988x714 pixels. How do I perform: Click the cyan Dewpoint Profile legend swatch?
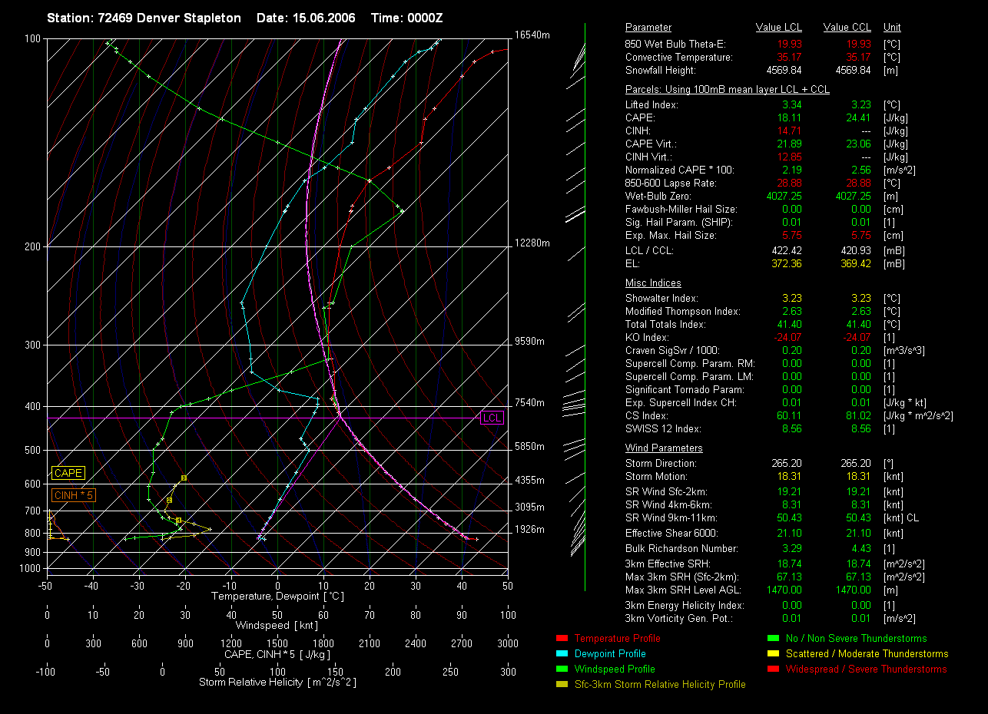coord(561,654)
